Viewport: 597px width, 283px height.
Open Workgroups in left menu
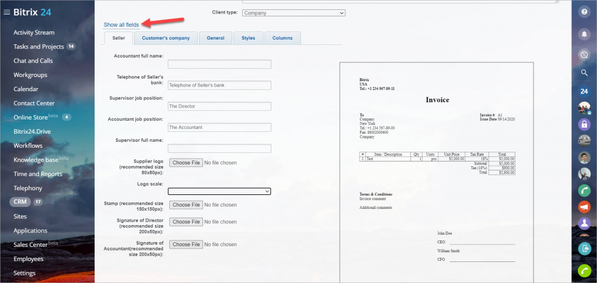tap(30, 75)
